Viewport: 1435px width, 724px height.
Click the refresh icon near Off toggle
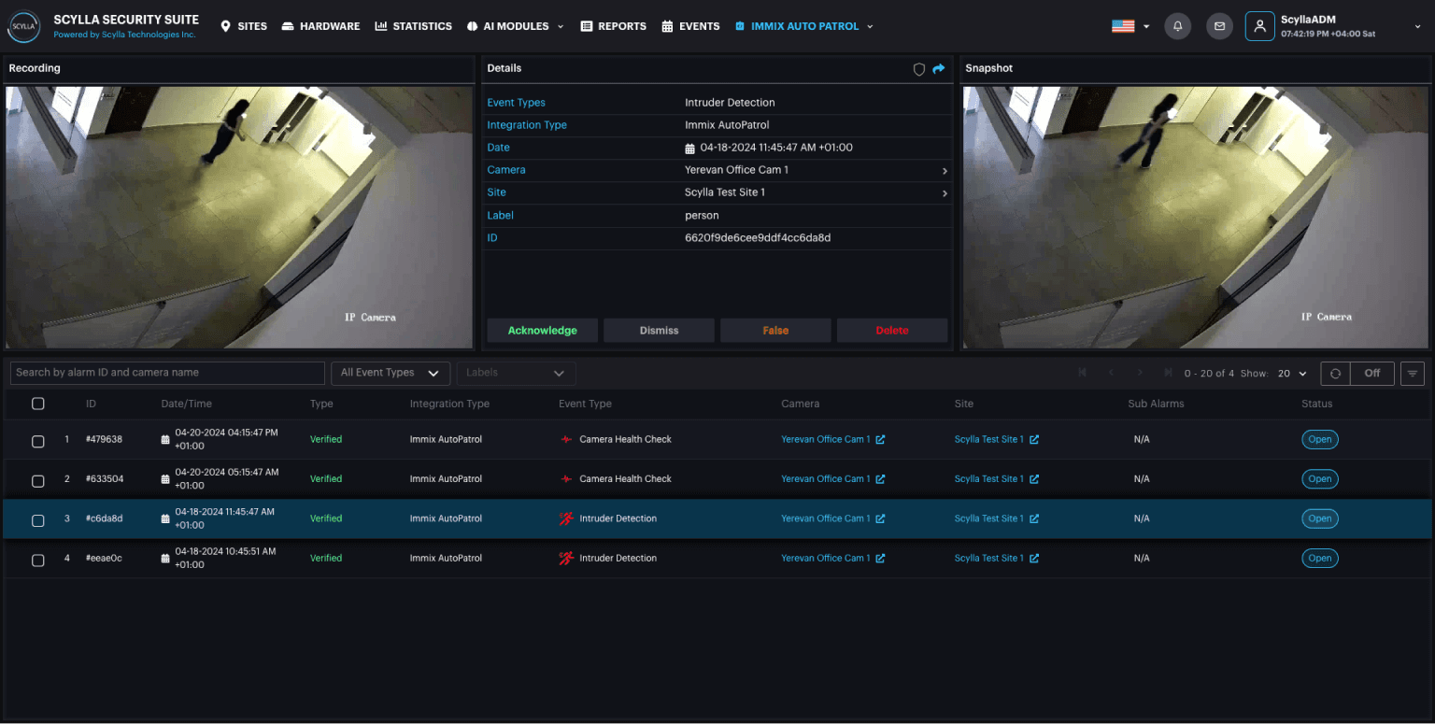point(1335,373)
